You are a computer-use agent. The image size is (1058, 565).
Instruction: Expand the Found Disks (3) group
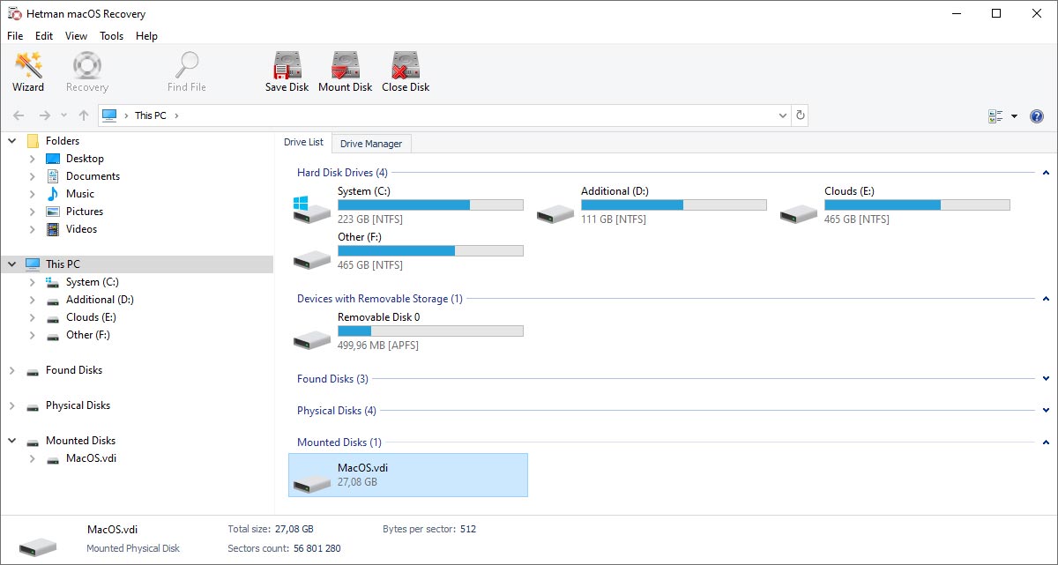pyautogui.click(x=1046, y=379)
